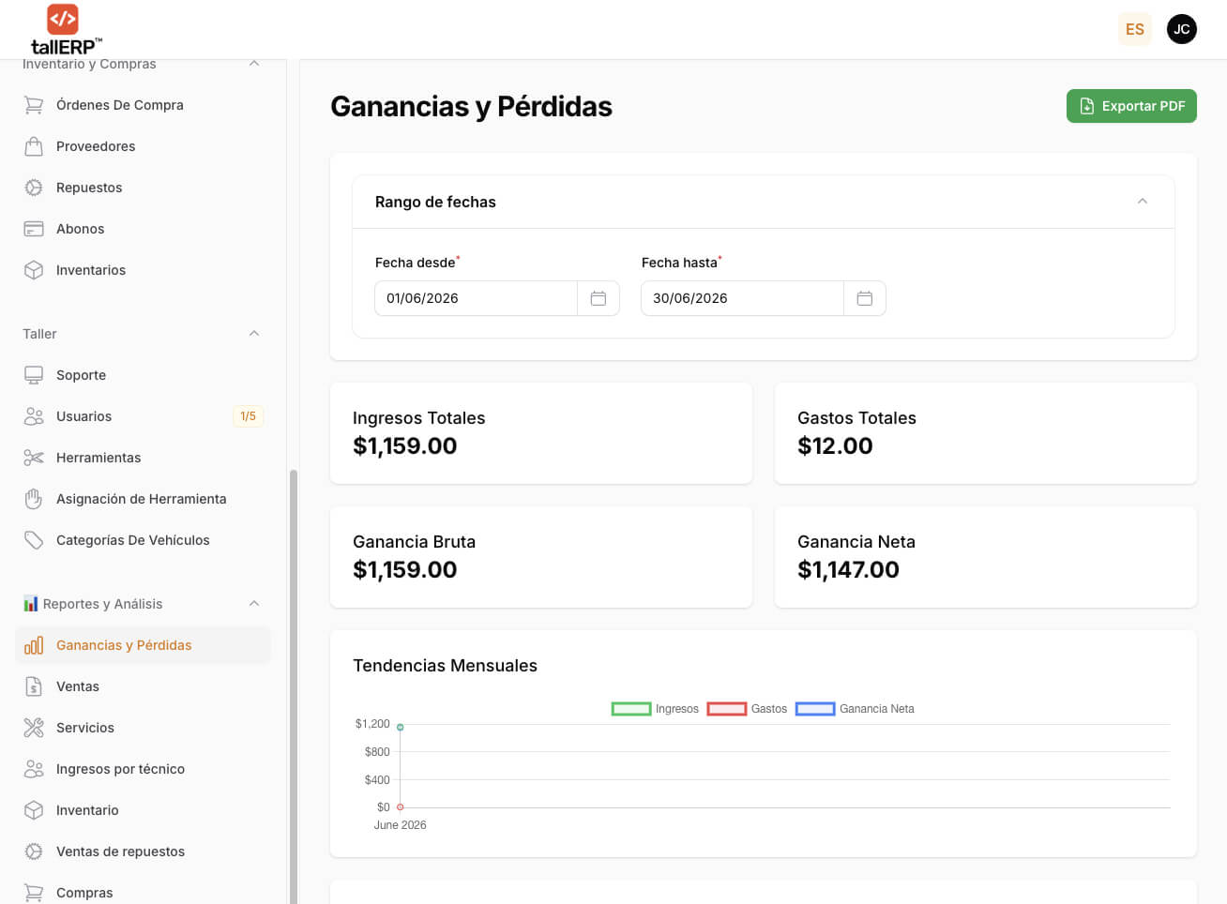1227x904 pixels.
Task: Open the Fecha hasta calendar picker
Action: [865, 298]
